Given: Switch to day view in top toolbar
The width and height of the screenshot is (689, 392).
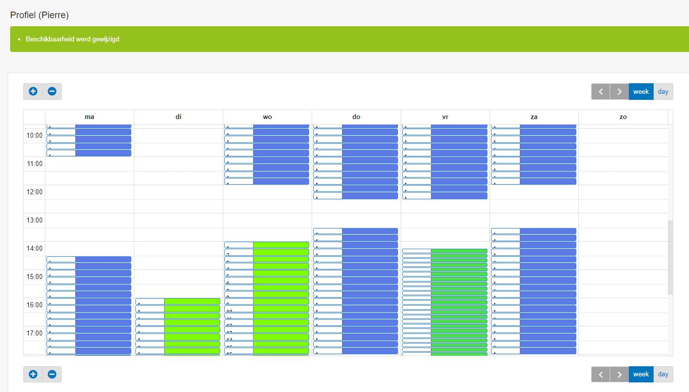Looking at the screenshot, I should [x=663, y=92].
